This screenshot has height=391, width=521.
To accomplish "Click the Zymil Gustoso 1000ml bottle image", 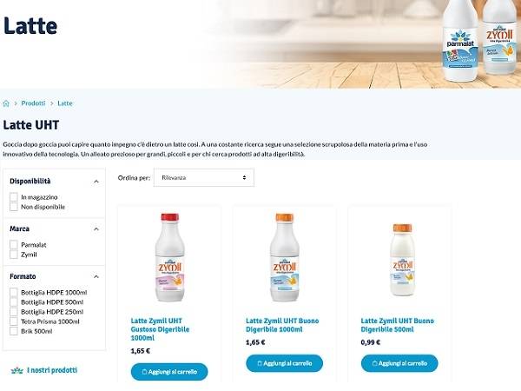I will [x=170, y=257].
